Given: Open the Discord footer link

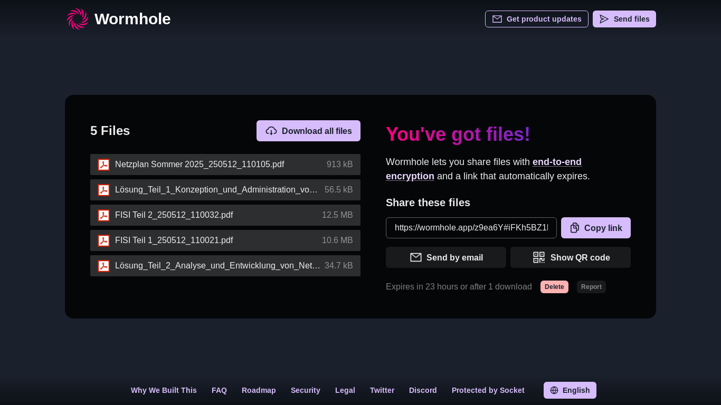Looking at the screenshot, I should tap(423, 390).
